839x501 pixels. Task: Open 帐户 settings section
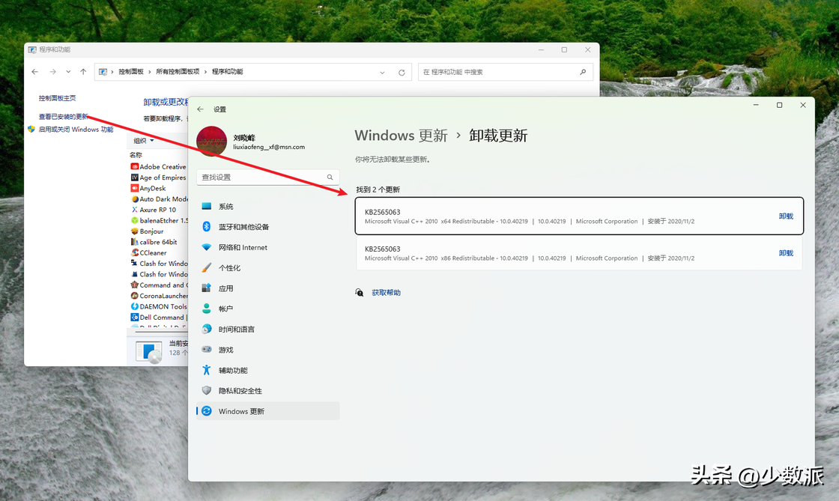pos(225,309)
